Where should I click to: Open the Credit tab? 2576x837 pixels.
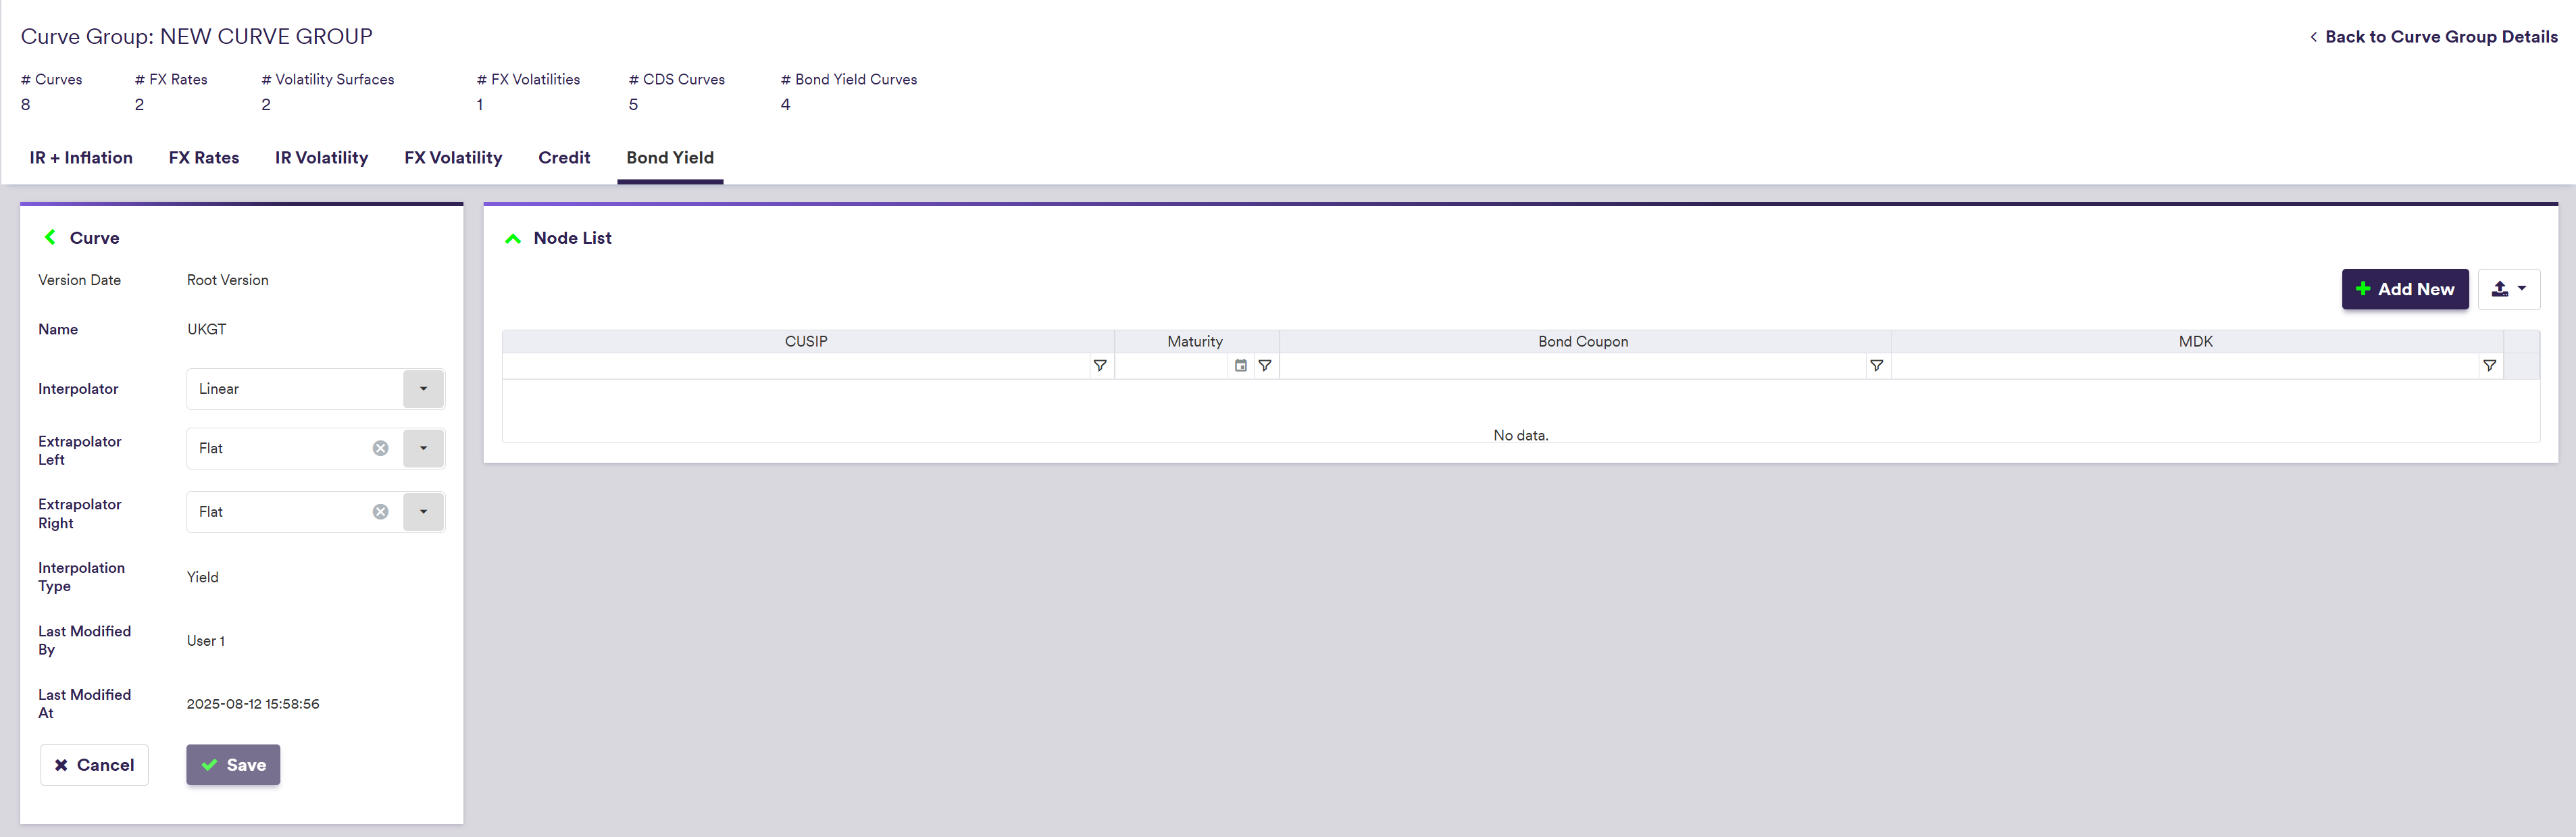pos(564,158)
